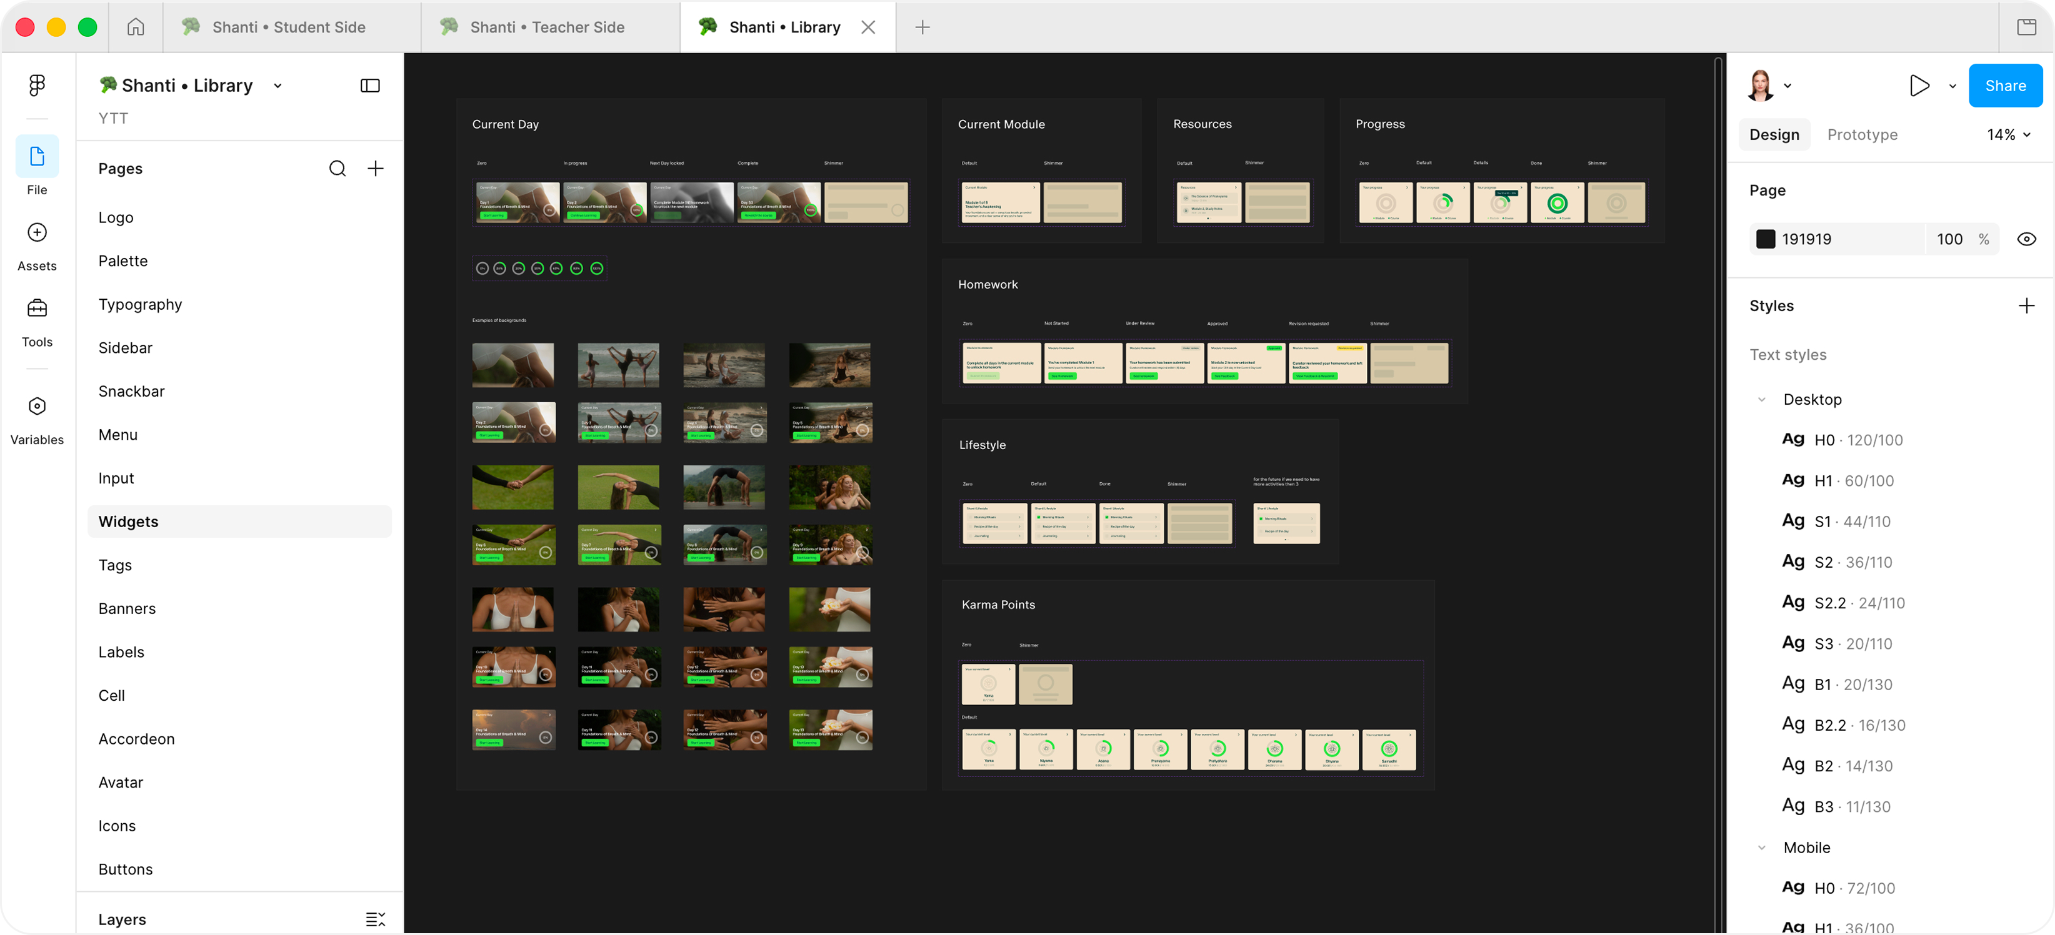Screen dimensions: 2055x935
Task: Select the File sidebar icon
Action: pyautogui.click(x=37, y=156)
